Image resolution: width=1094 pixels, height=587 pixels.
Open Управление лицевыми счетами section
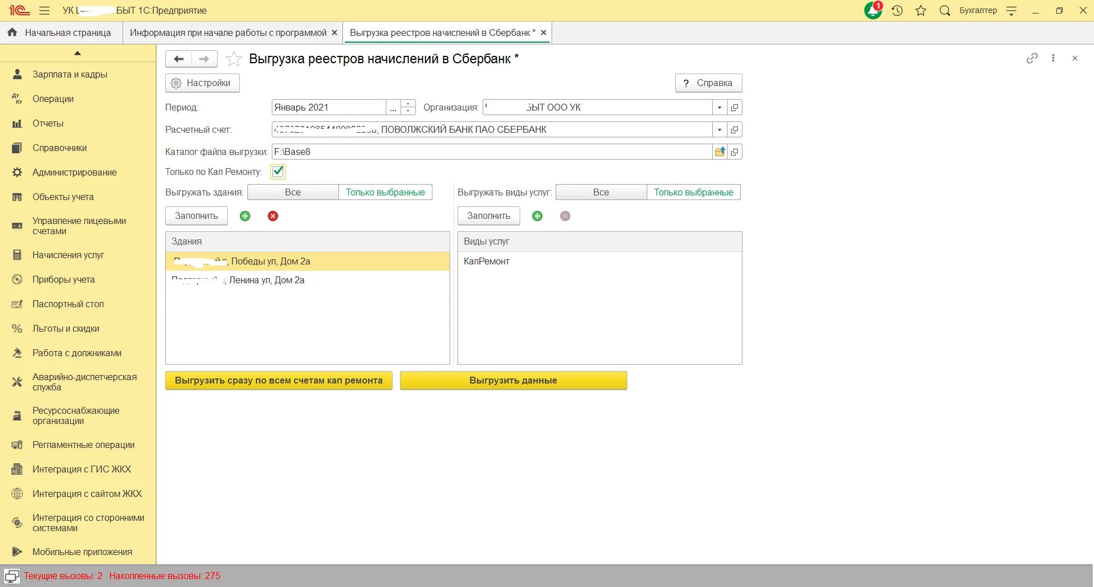coord(79,226)
